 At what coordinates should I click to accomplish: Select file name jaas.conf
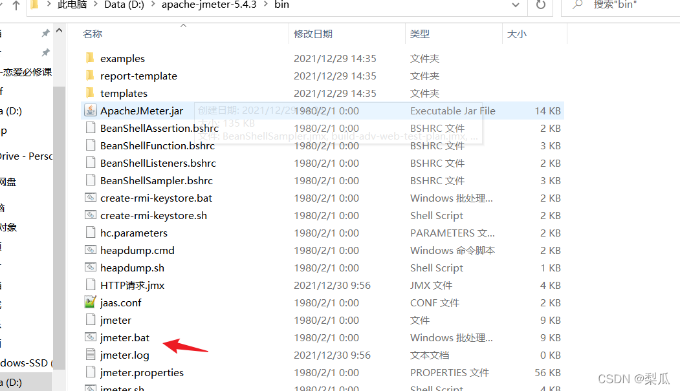[x=120, y=302]
